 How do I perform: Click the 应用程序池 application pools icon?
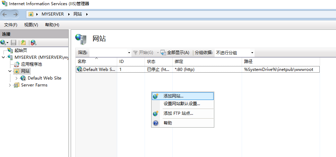[17, 64]
